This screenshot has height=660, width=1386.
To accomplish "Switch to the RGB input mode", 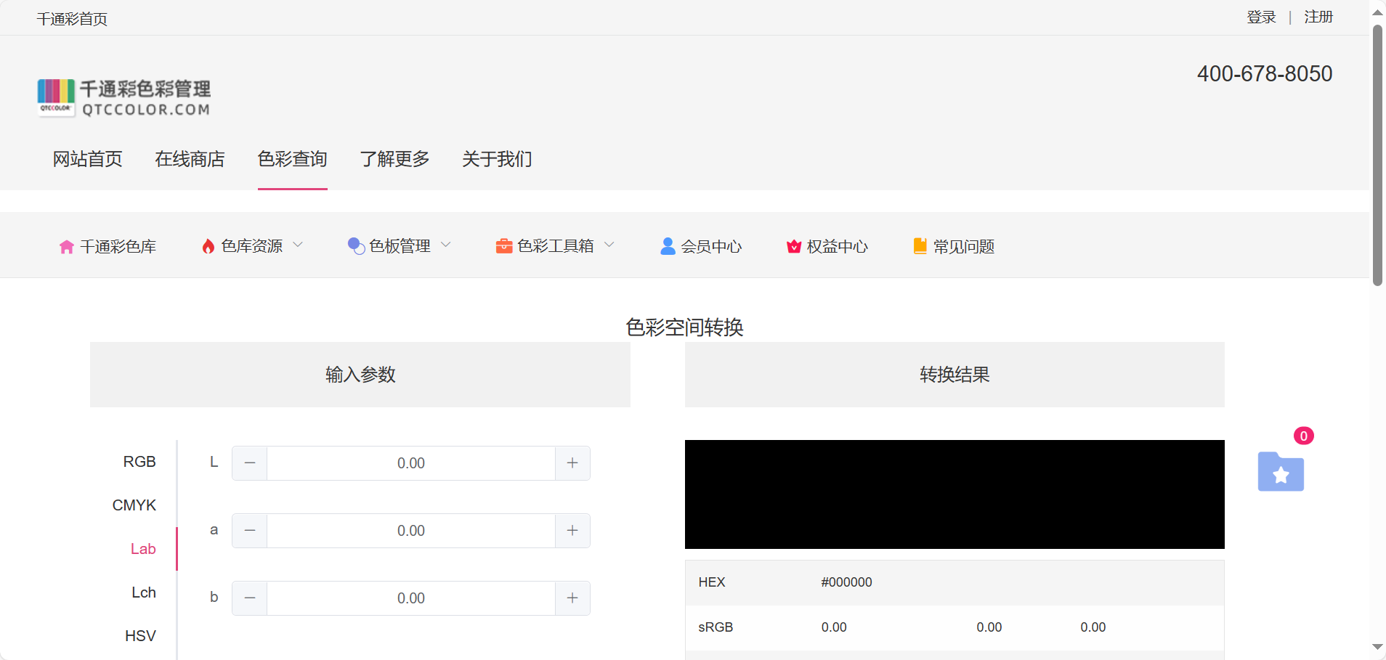I will 139,462.
